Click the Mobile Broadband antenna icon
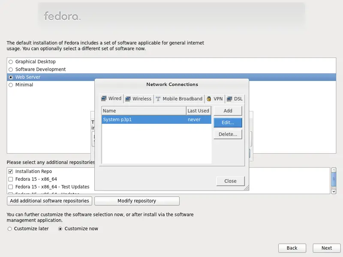The image size is (343, 257). [158, 99]
